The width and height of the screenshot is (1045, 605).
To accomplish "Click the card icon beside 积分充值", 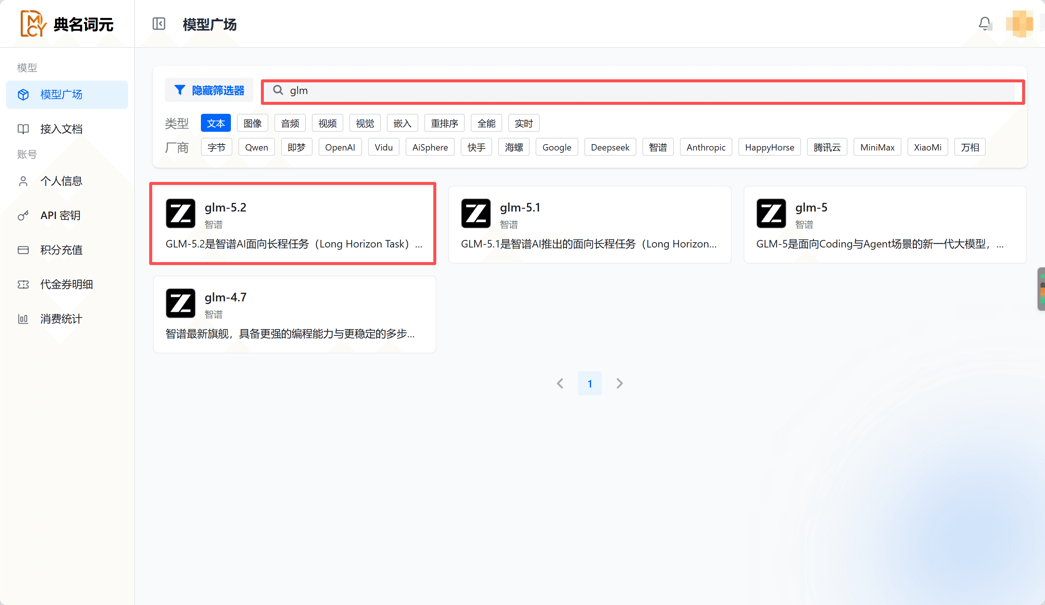I will click(x=23, y=250).
